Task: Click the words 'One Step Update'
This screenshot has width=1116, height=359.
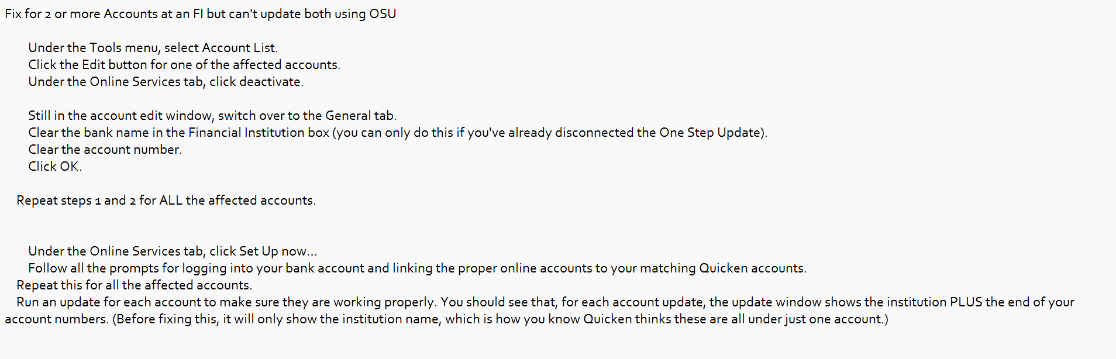Action: click(709, 133)
